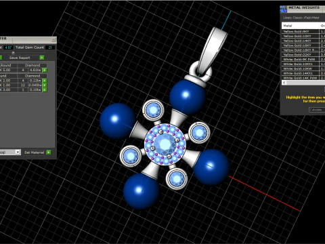Click the Total Gem Count label
Viewport: 325px width, 244px height.
click(30, 47)
